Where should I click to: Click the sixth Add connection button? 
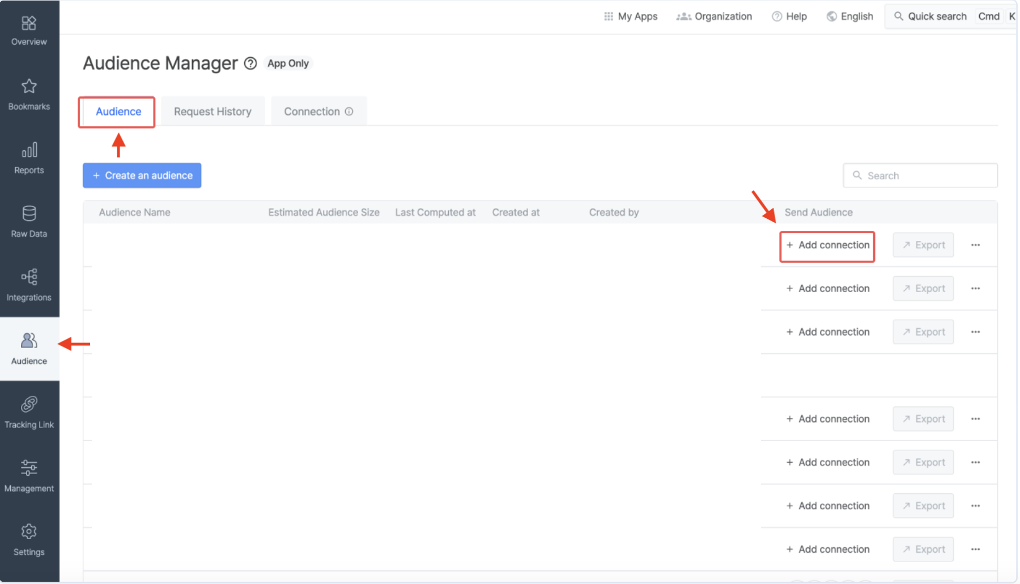click(828, 506)
